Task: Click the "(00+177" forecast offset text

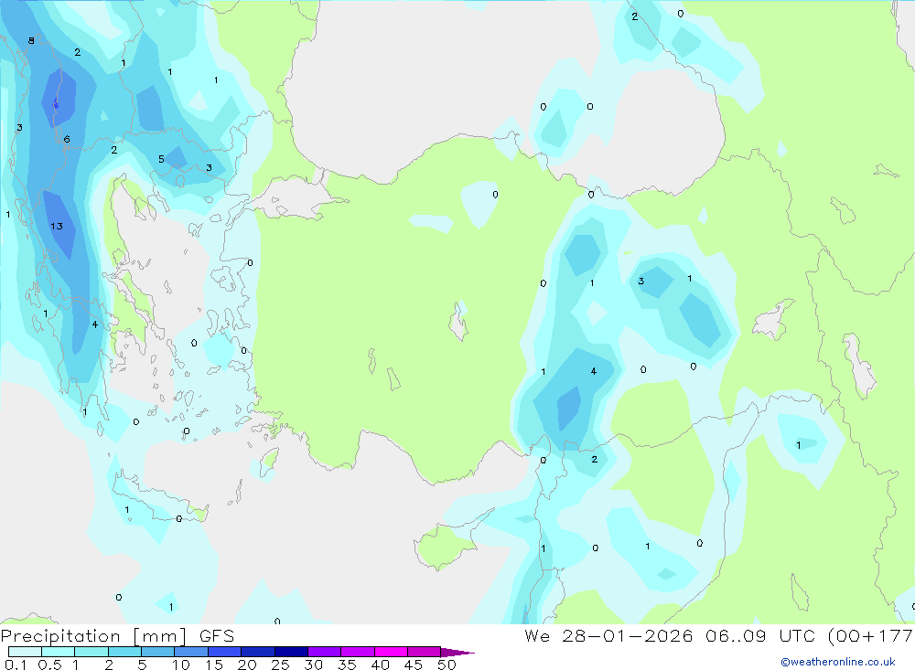Action: [x=870, y=635]
